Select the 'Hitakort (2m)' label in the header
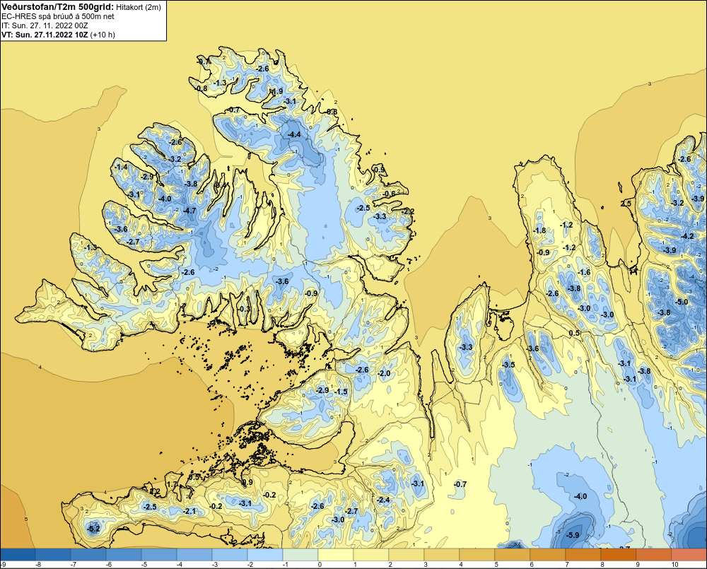707x569 pixels. pos(139,7)
